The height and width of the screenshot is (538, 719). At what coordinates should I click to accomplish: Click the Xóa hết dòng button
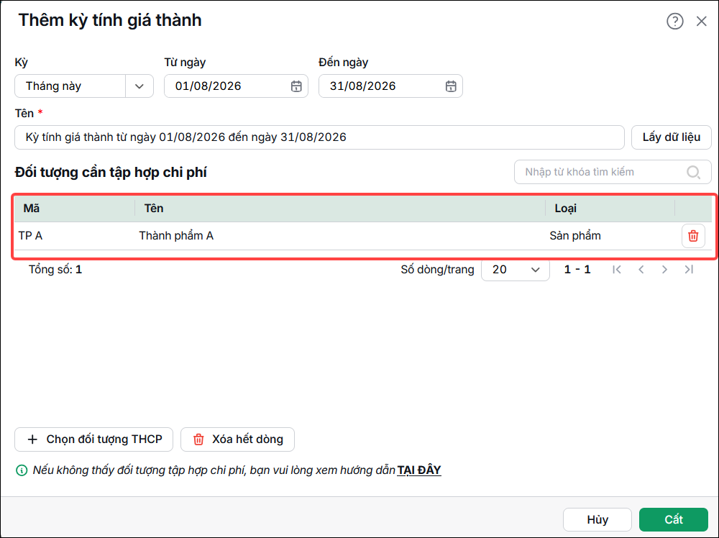pyautogui.click(x=237, y=439)
